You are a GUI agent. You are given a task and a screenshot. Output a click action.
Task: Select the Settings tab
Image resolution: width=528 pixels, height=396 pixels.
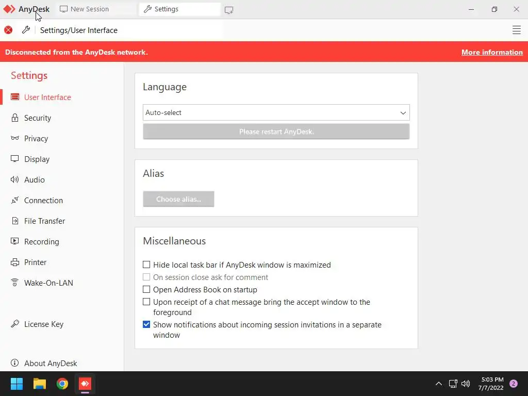coord(180,9)
